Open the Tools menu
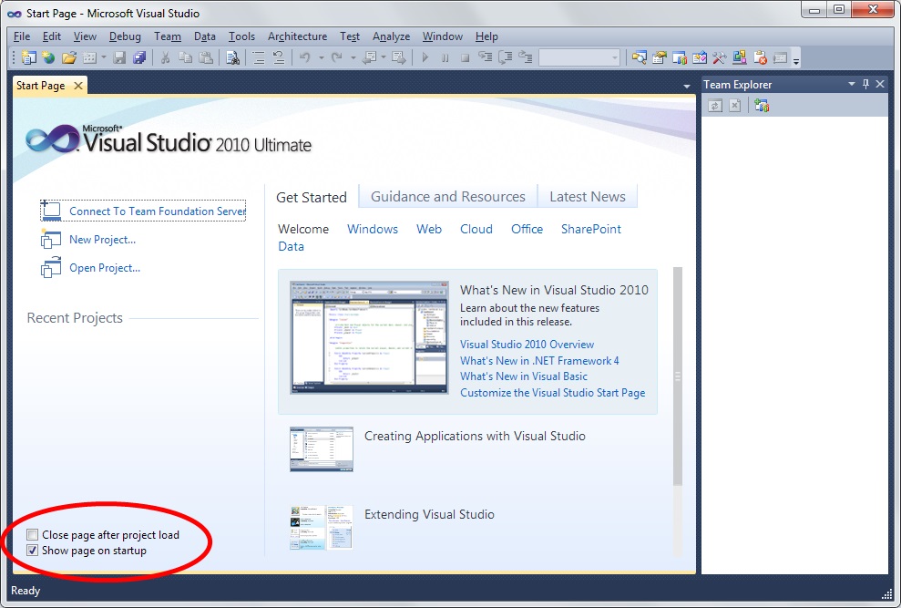Viewport: 901px width, 608px height. click(241, 36)
